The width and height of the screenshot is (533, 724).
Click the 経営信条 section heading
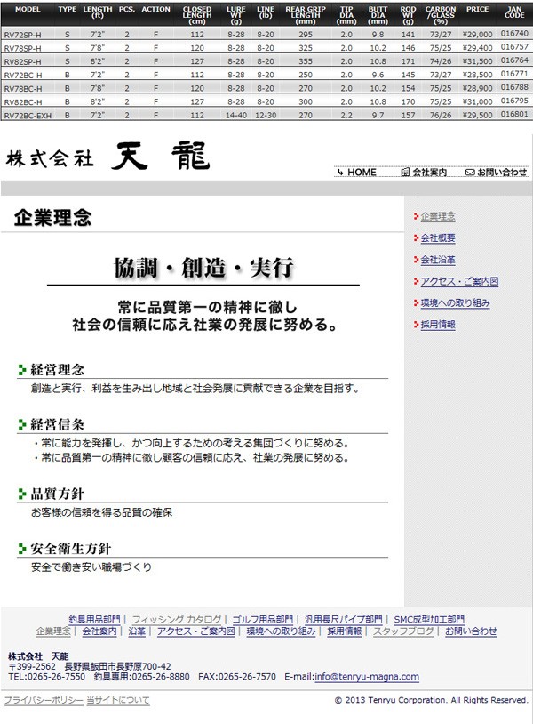pos(57,424)
